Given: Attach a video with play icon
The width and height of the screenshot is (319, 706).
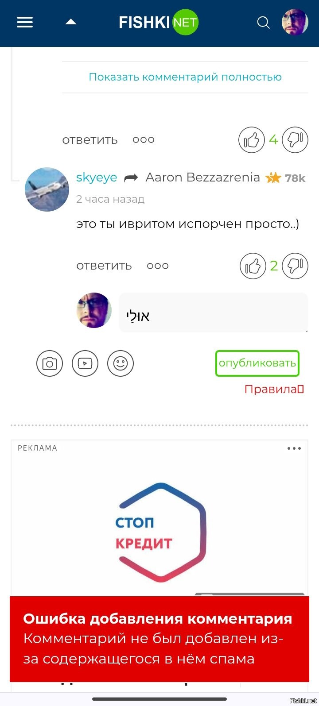Looking at the screenshot, I should pos(85,363).
